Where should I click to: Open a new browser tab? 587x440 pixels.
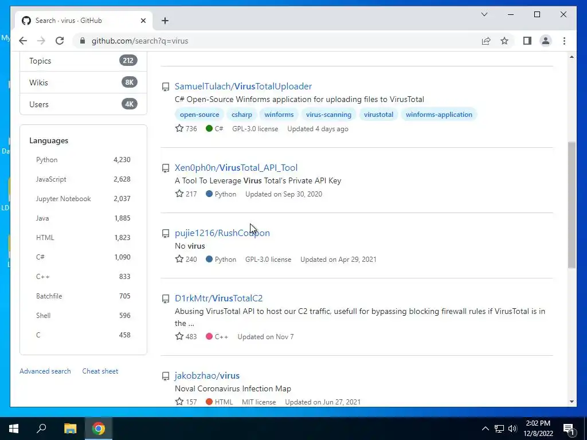[165, 21]
